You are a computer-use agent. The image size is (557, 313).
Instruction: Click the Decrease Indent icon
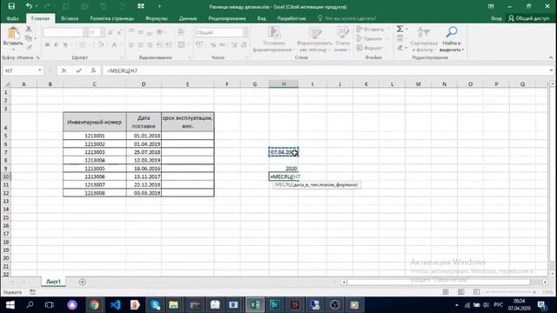click(159, 44)
